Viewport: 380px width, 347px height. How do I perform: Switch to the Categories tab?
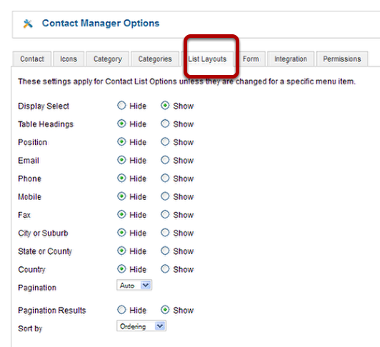pos(155,59)
